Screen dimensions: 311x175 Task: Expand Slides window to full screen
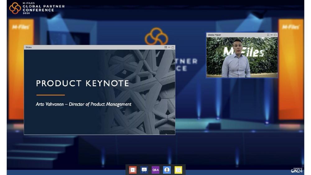166,47
